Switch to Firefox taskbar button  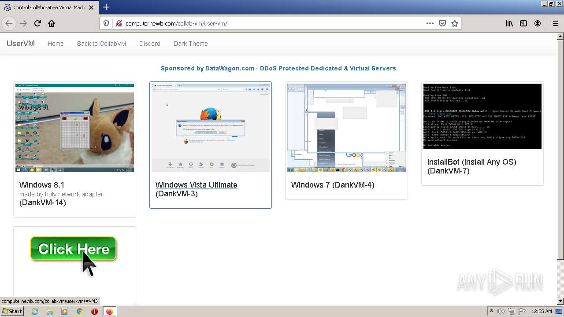pyautogui.click(x=109, y=311)
